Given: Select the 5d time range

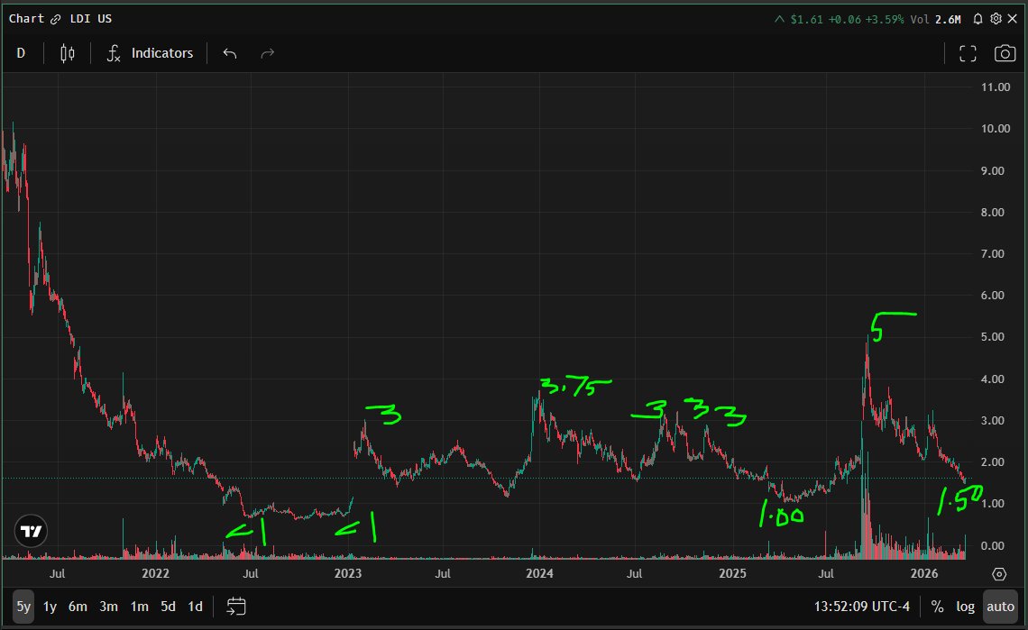Looking at the screenshot, I should tap(169, 607).
